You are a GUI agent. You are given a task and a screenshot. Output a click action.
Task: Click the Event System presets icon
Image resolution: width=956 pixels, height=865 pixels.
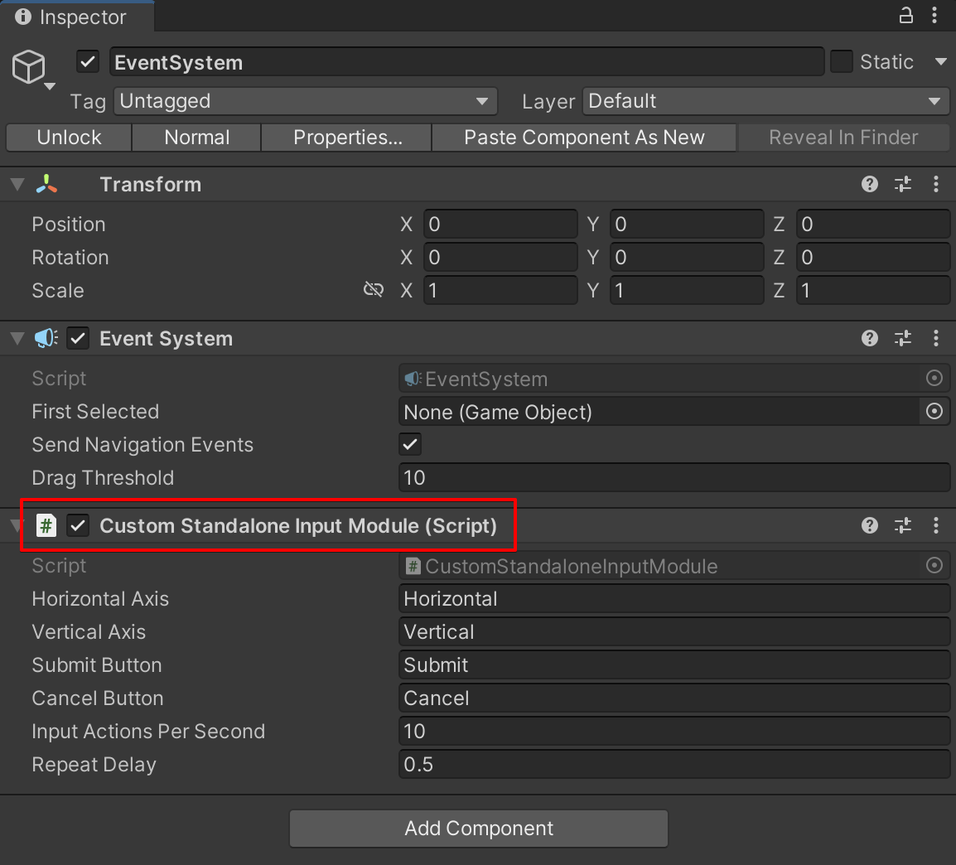[x=902, y=338]
